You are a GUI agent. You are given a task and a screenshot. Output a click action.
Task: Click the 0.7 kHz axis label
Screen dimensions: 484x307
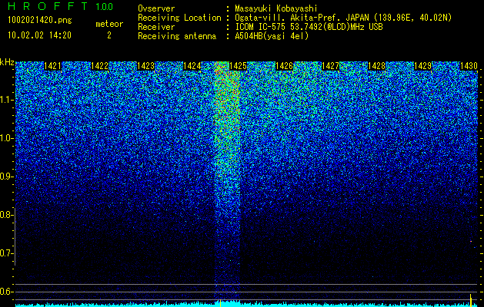tap(5, 253)
